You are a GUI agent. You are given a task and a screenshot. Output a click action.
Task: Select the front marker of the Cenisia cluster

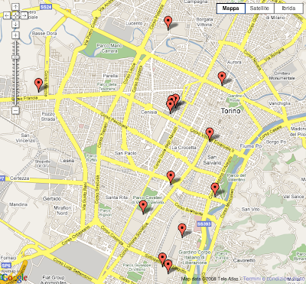[x=170, y=106]
